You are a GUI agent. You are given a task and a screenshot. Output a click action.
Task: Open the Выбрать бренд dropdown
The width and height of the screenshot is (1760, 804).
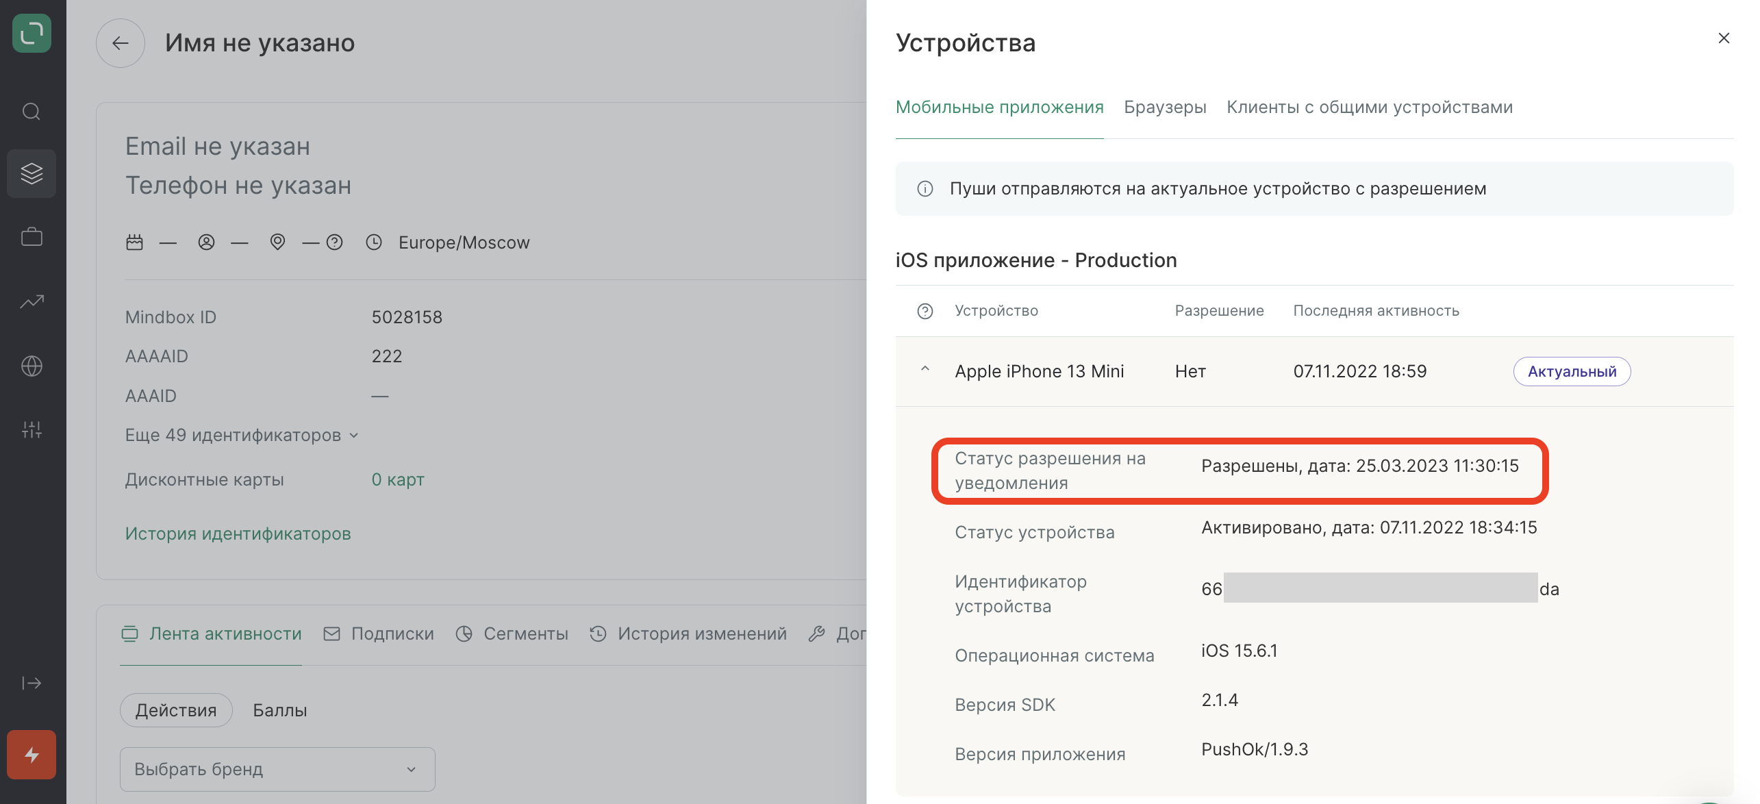coord(277,769)
